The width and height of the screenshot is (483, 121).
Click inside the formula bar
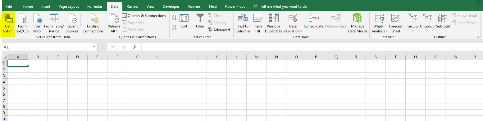312,47
